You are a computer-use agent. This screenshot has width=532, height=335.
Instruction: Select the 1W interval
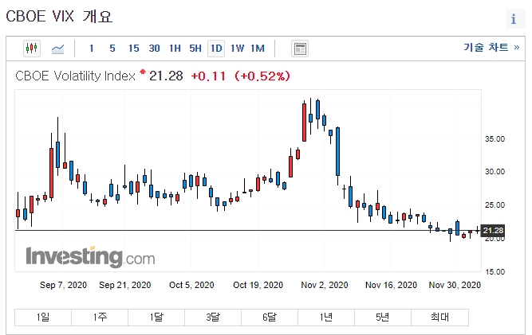click(x=237, y=49)
